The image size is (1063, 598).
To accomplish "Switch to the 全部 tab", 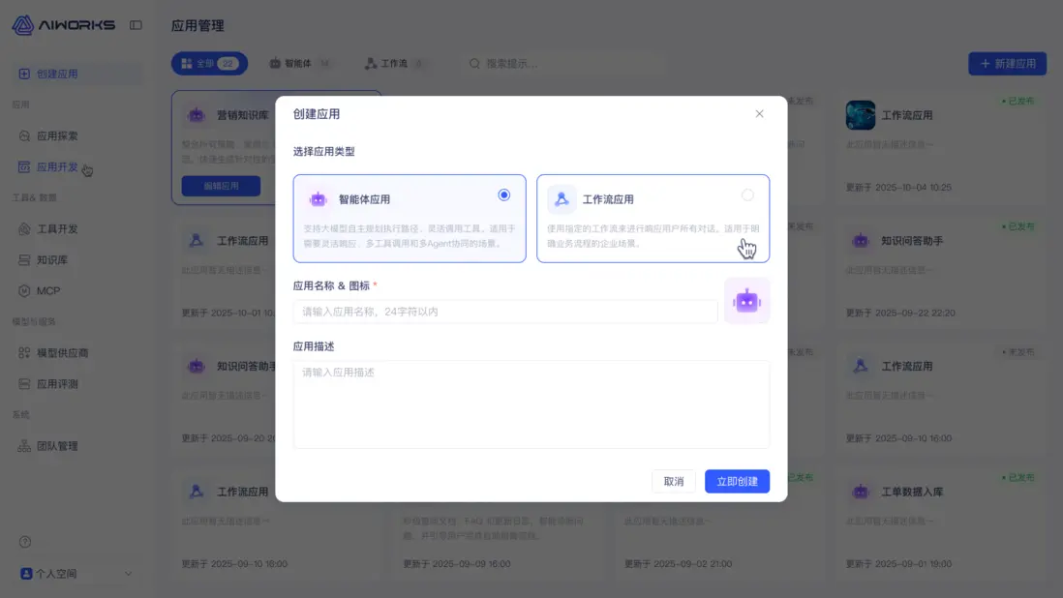I will (209, 63).
